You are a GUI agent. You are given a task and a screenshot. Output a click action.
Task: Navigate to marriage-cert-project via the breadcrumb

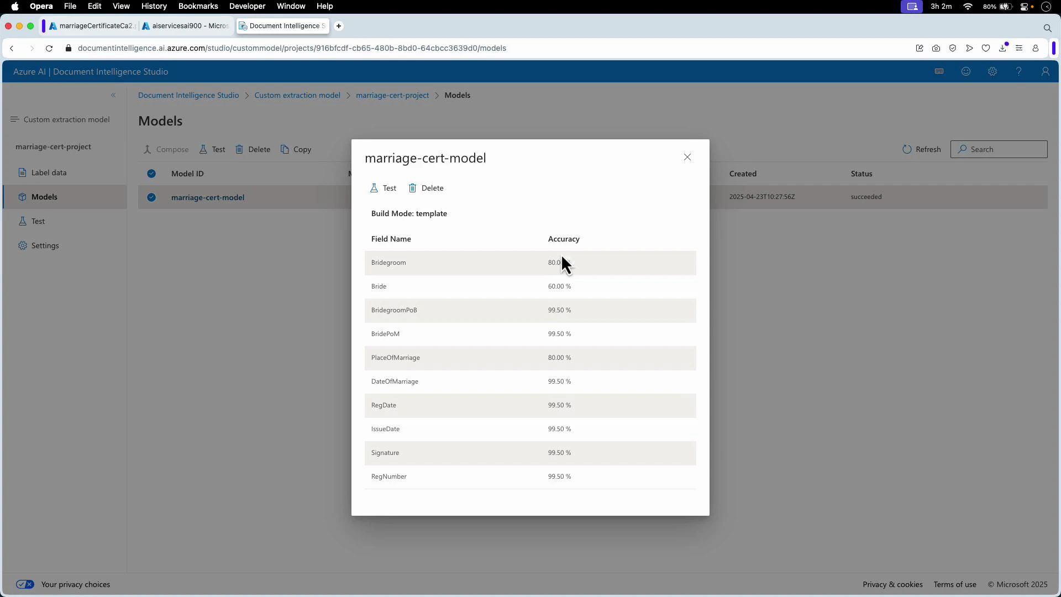click(392, 95)
